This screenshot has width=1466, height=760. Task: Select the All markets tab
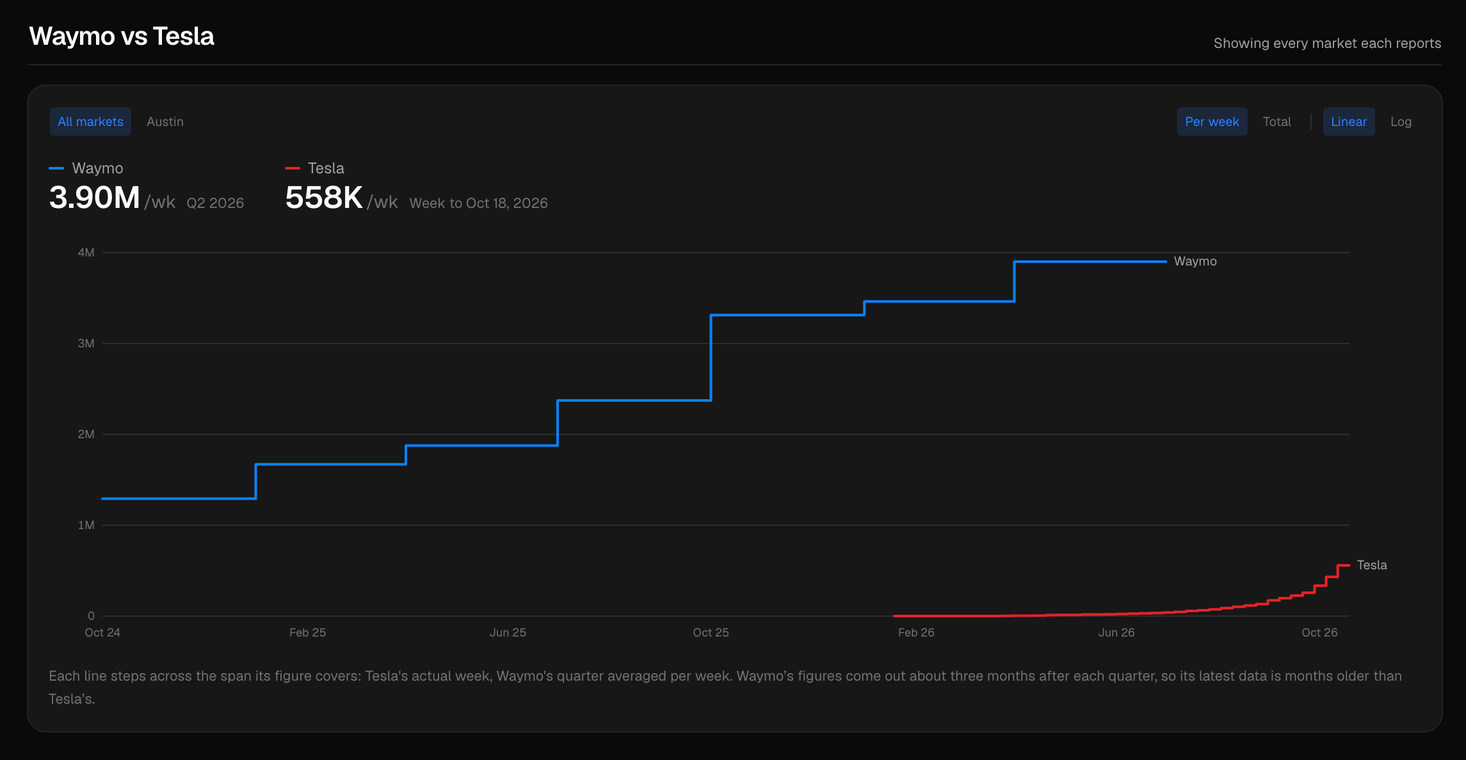point(90,122)
